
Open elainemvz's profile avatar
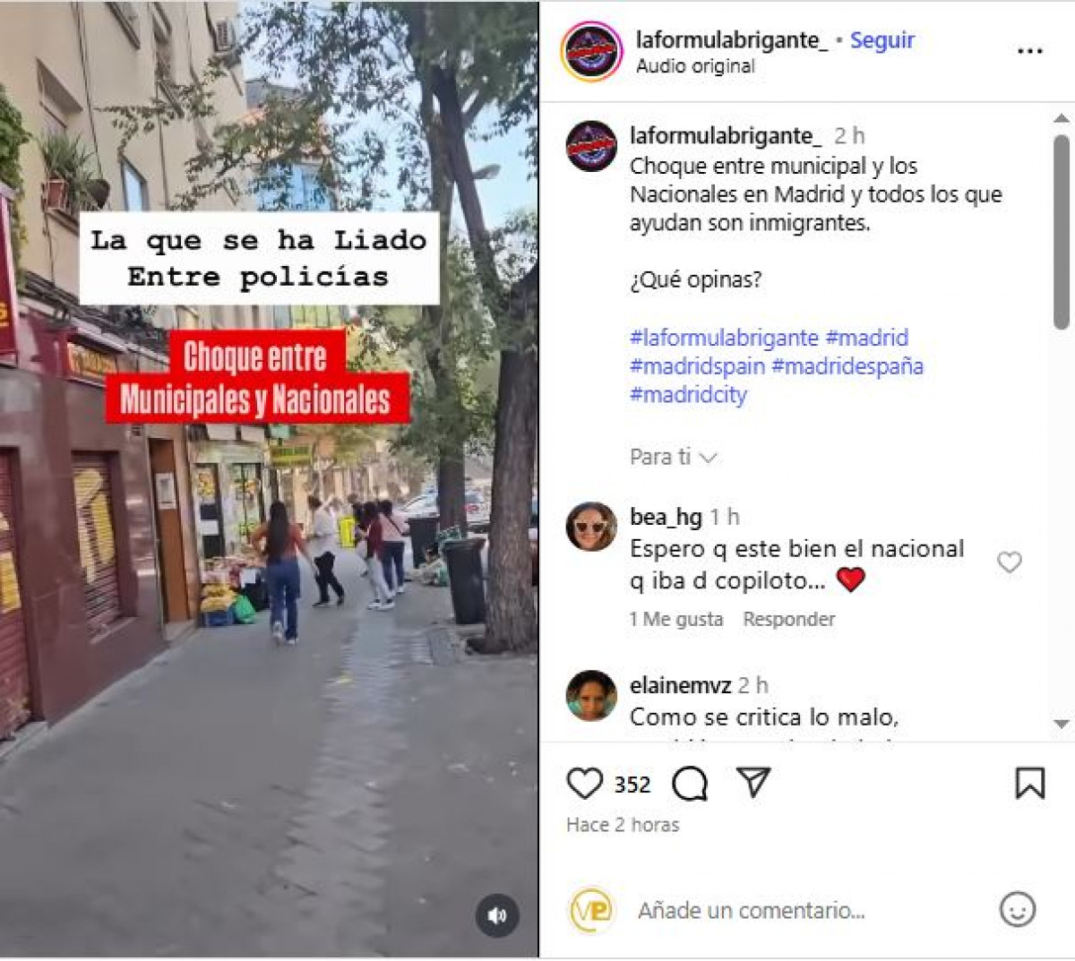point(591,695)
